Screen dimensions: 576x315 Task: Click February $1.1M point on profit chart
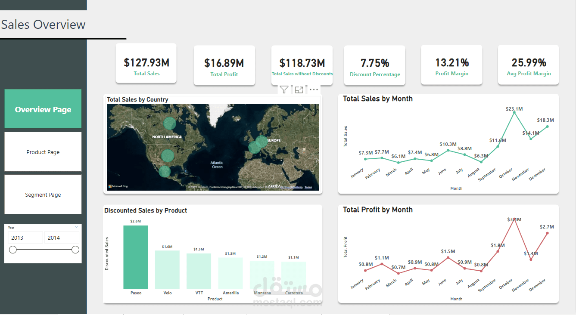pos(382,264)
